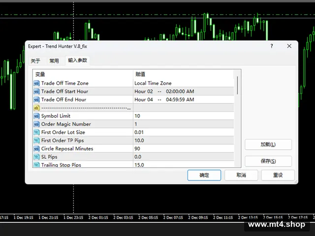Click the First Order Lot Size row icon
315x236 pixels.
36,132
